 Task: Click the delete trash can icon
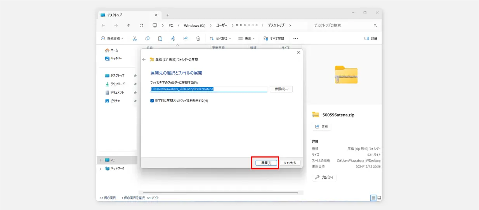(198, 38)
